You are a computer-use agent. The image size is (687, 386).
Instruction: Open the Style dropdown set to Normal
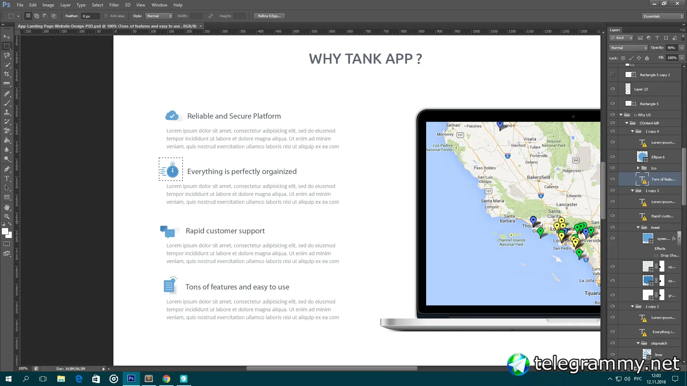[159, 16]
